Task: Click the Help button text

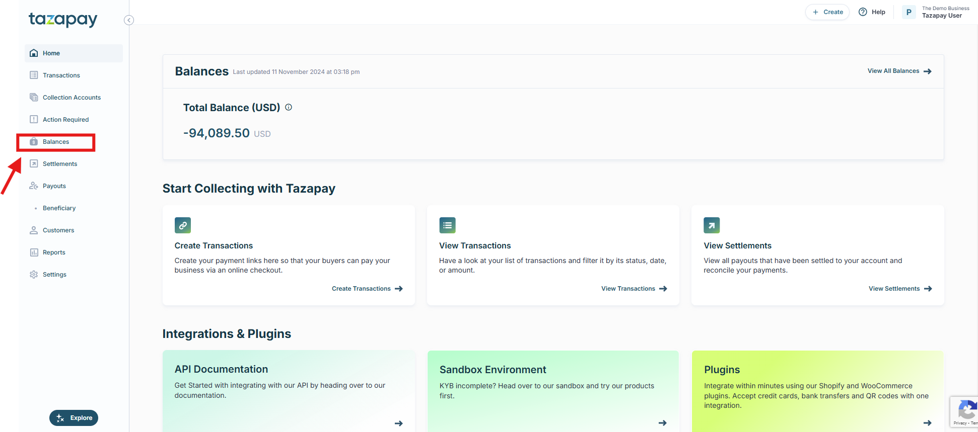Action: (x=878, y=12)
